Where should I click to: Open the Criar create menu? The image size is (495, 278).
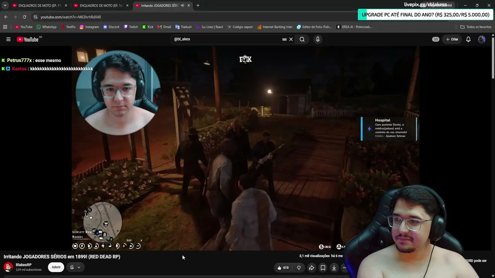452,39
